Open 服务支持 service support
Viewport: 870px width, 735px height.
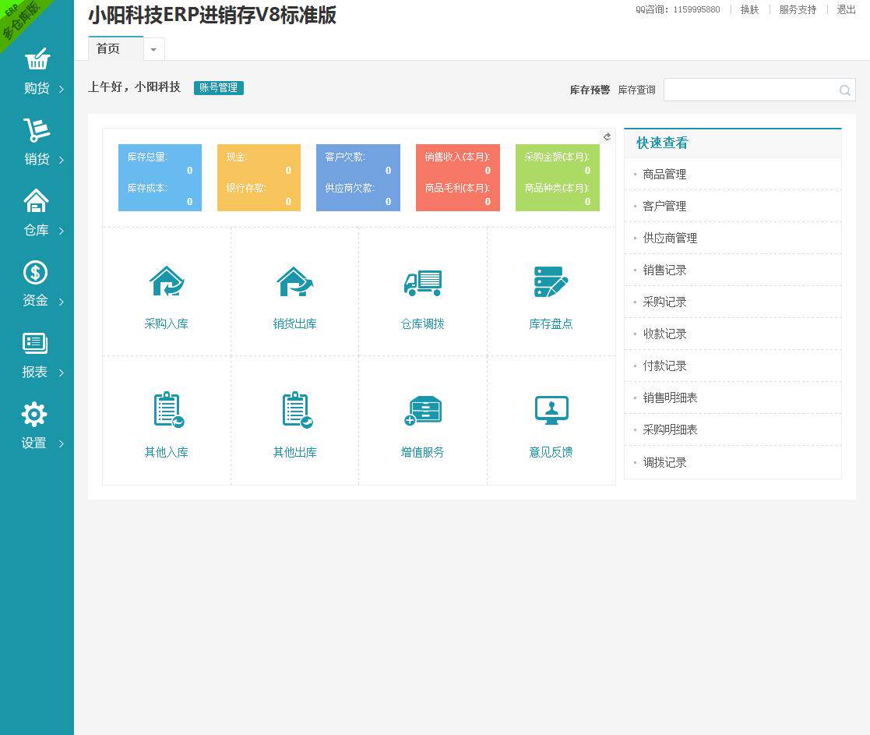click(x=798, y=9)
